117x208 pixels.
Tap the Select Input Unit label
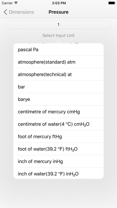(58, 35)
